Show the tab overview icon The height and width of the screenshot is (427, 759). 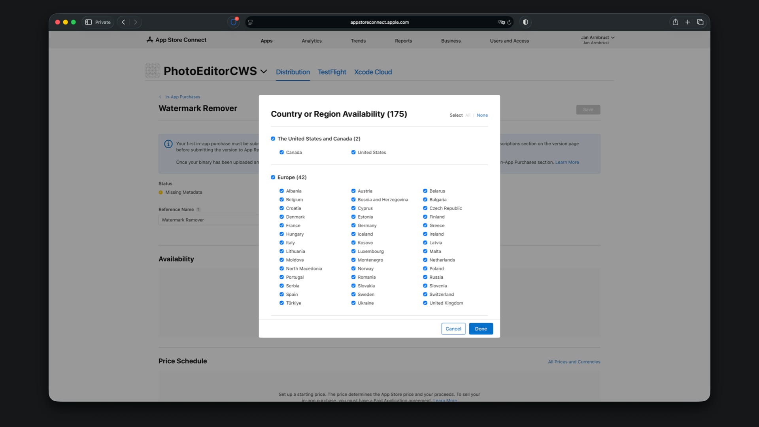700,22
